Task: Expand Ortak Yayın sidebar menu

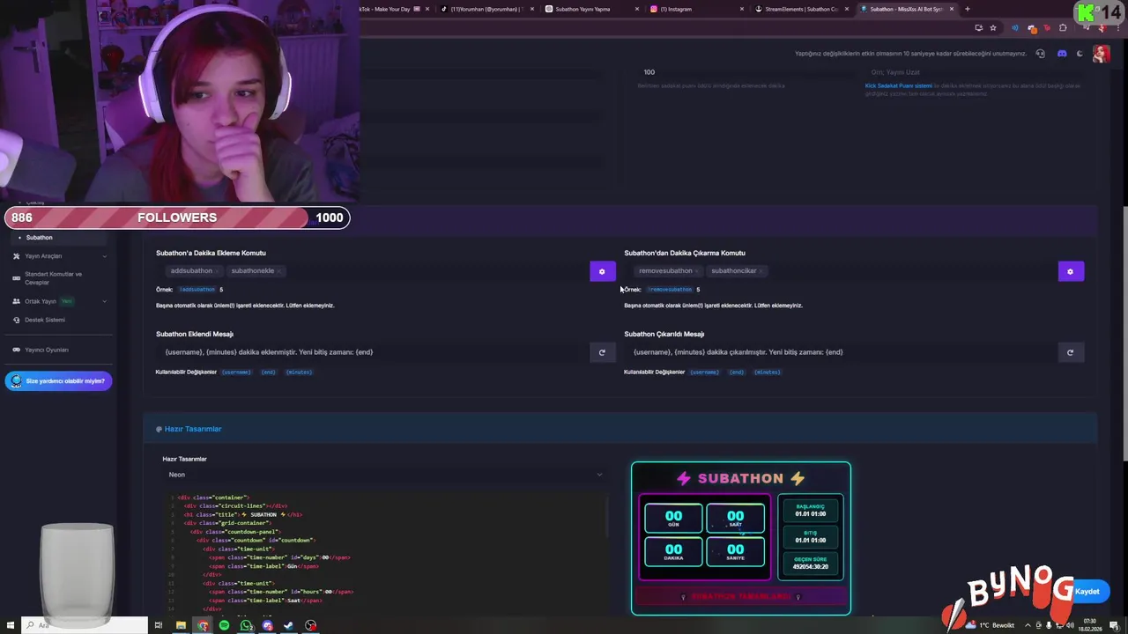Action: (58, 301)
